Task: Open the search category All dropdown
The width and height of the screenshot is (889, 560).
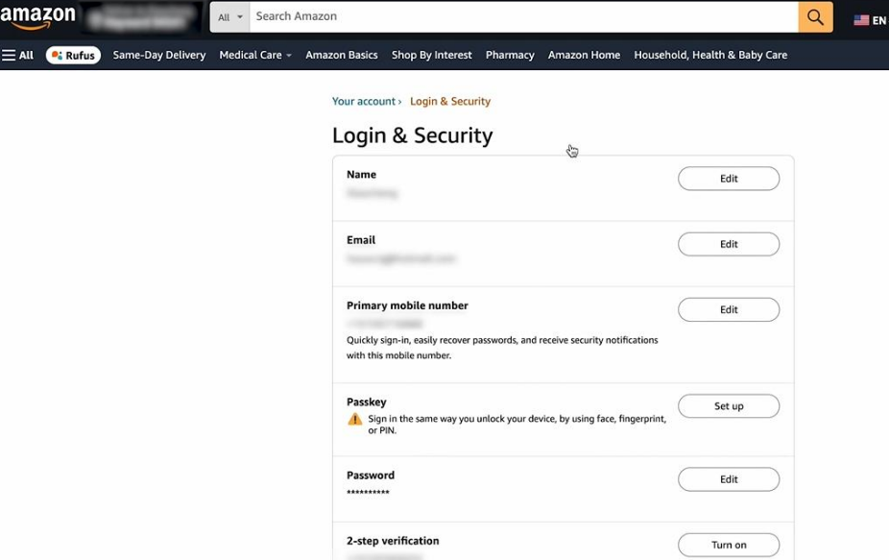Action: pyautogui.click(x=230, y=17)
